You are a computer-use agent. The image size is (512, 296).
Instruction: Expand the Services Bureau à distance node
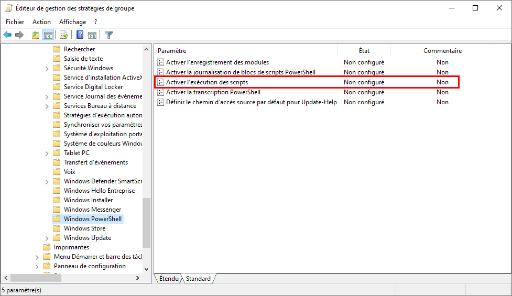click(47, 106)
